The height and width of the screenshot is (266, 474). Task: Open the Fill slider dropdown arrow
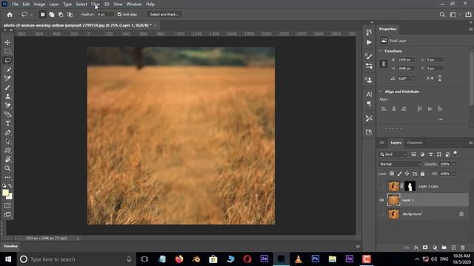coord(454,174)
